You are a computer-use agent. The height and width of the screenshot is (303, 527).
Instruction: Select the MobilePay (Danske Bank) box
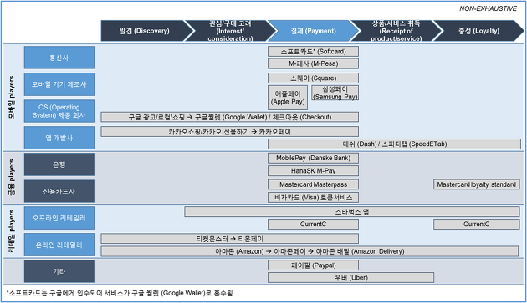tap(313, 158)
